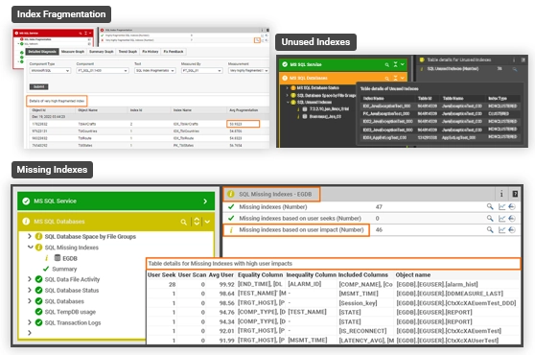The image size is (535, 355).
Task: Click magnifier for user seeks measure
Action: (x=490, y=218)
